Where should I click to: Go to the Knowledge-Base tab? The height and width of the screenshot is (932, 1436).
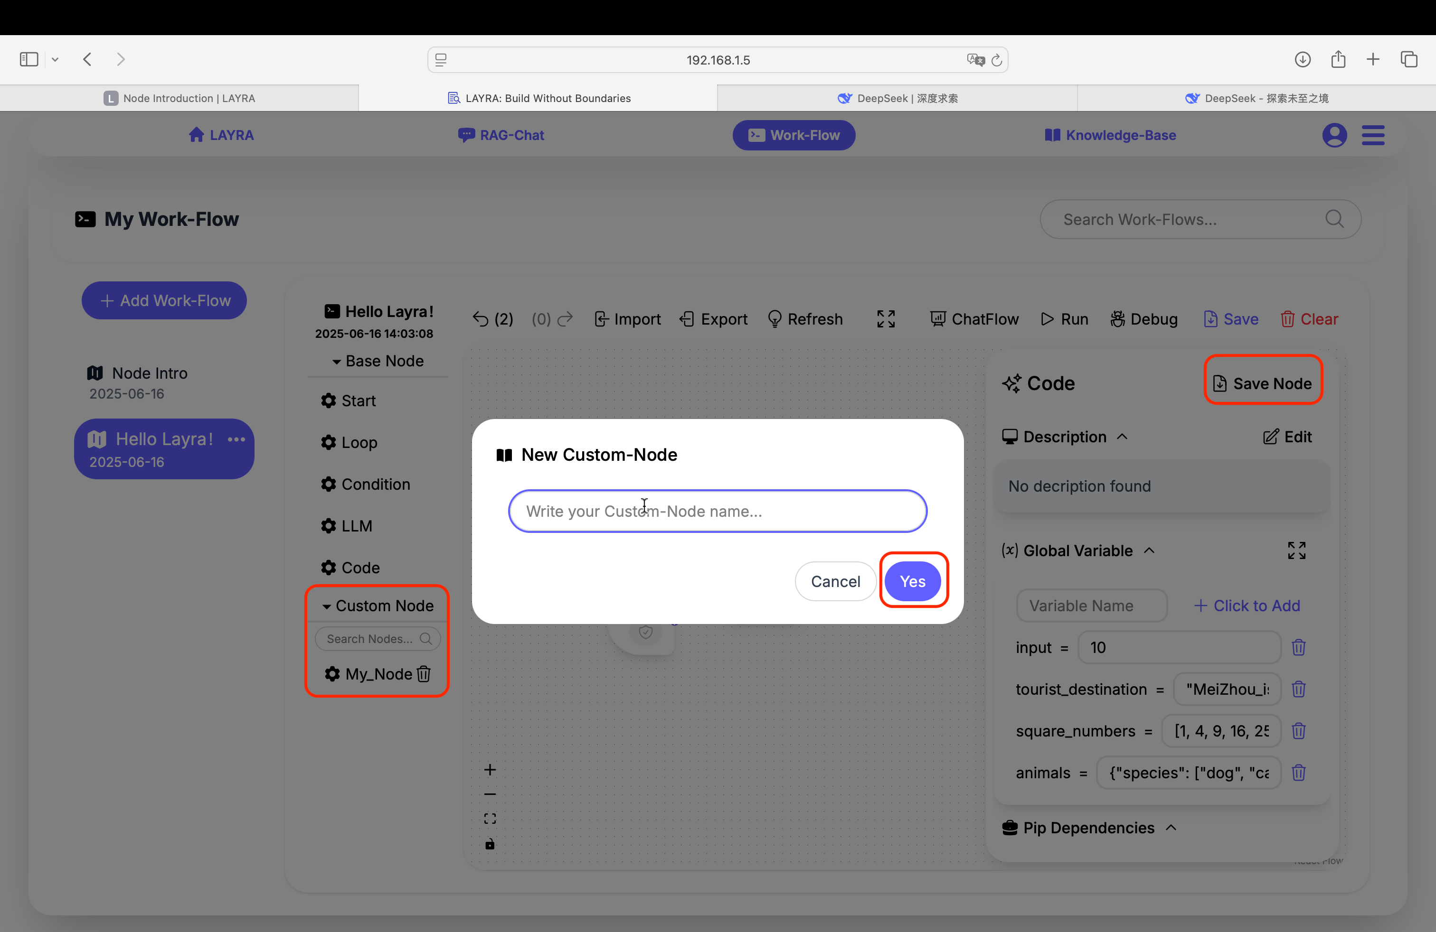click(1110, 135)
